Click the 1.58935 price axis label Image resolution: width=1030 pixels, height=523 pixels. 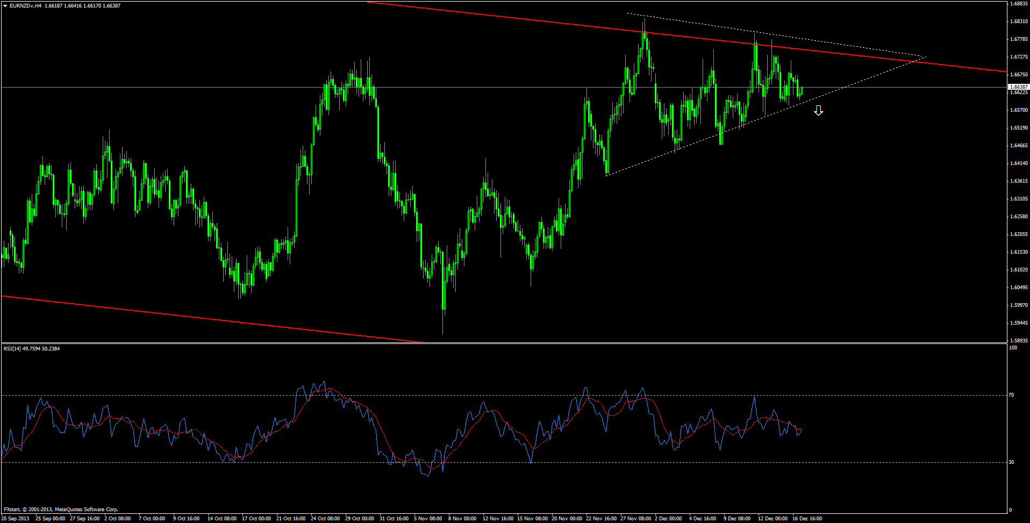1019,341
